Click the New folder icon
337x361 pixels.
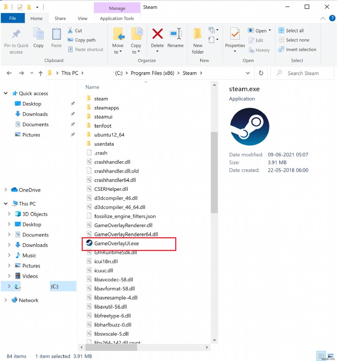coord(198,34)
